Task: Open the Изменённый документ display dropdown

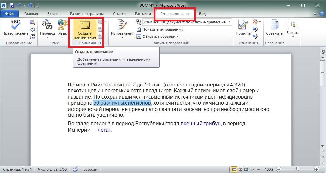Action: click(x=187, y=22)
